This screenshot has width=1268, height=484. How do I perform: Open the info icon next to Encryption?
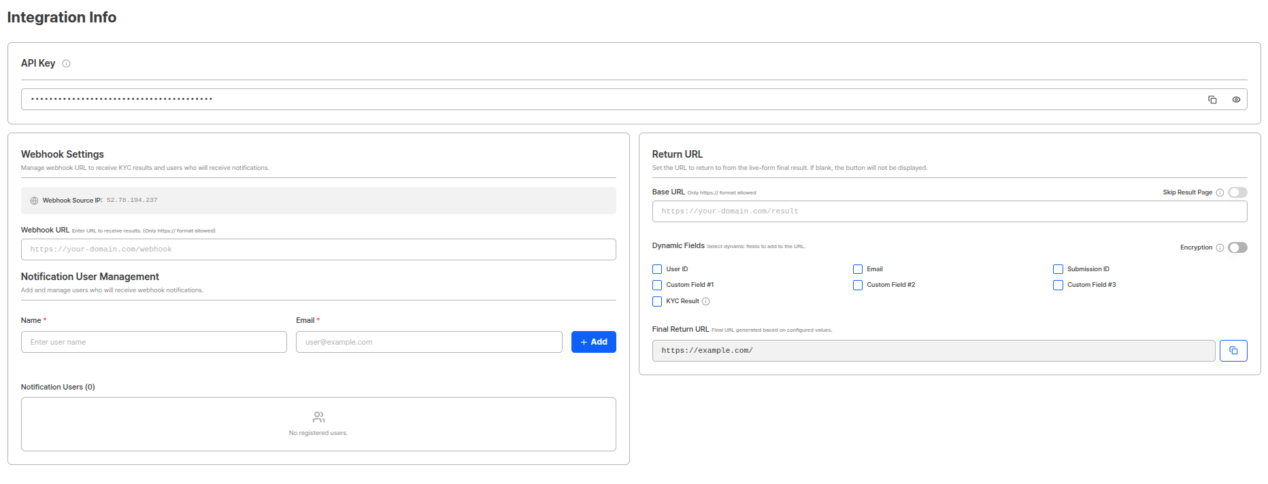pos(1220,248)
